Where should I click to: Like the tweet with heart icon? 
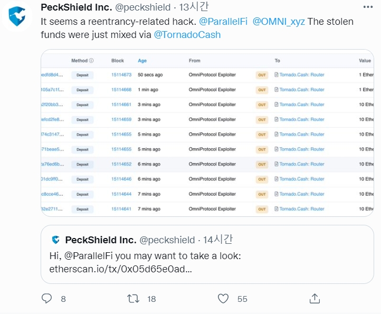point(223,299)
